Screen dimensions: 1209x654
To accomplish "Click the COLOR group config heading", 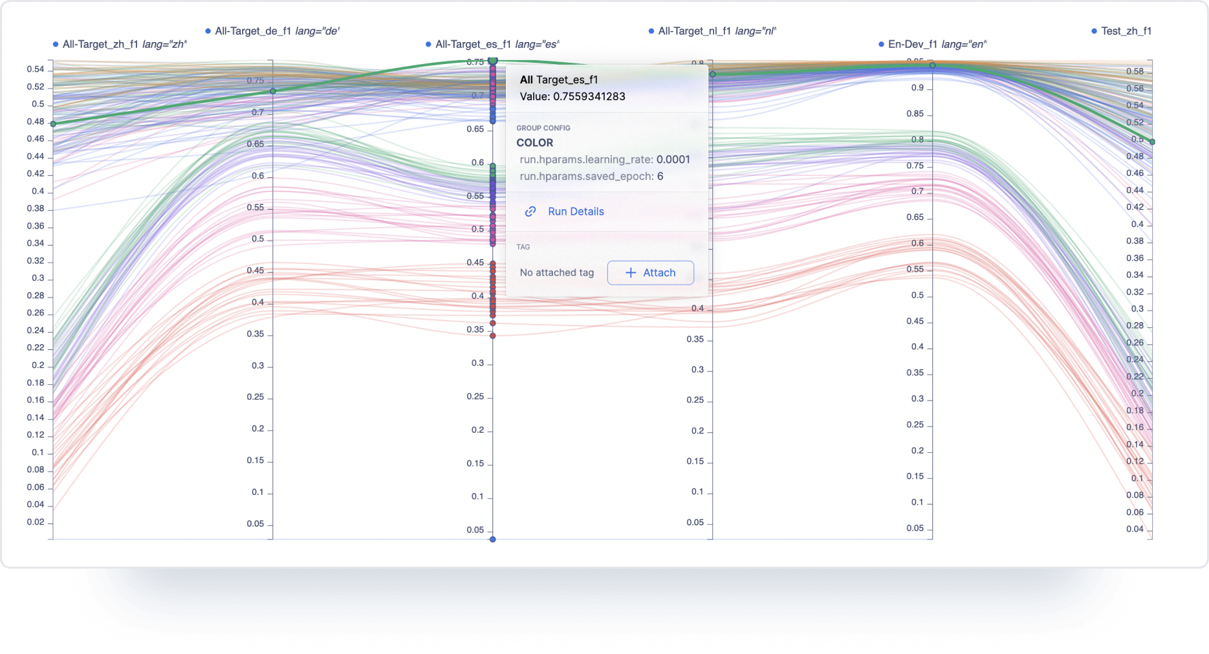I will (535, 143).
